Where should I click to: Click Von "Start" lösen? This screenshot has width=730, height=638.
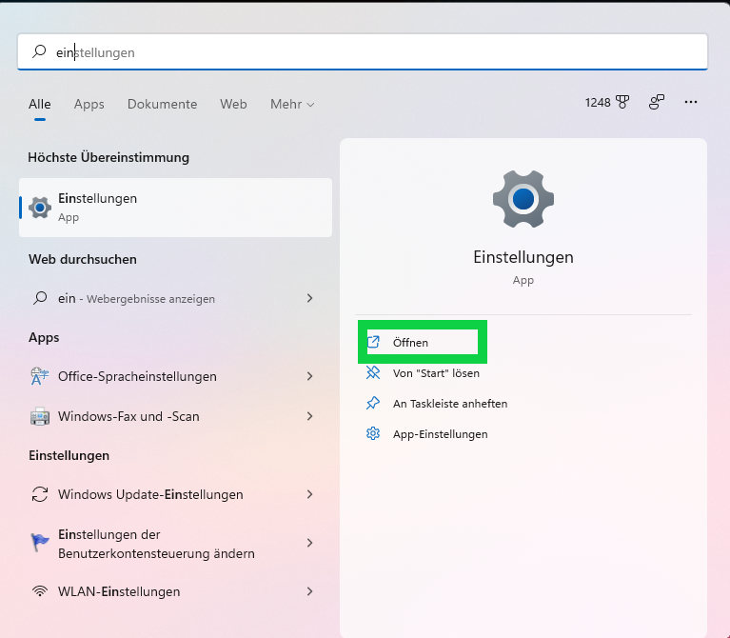(436, 373)
